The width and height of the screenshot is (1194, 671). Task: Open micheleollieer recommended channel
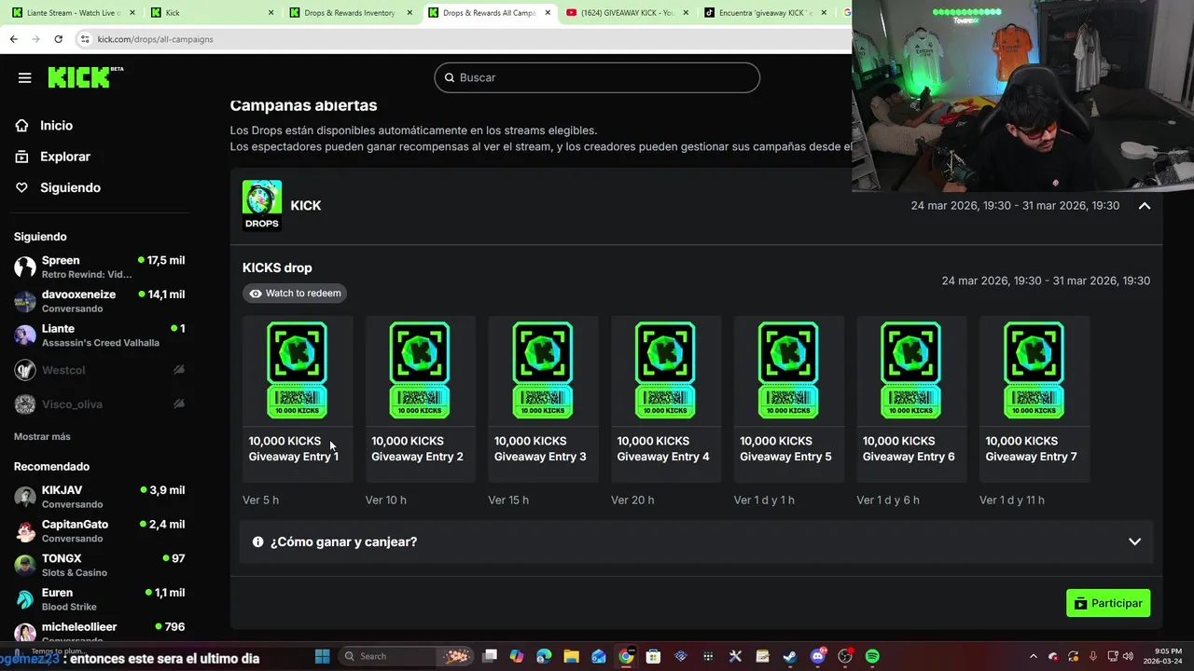point(99,632)
